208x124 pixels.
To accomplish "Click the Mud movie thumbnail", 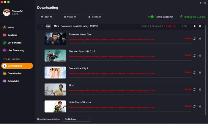I will [55, 89].
